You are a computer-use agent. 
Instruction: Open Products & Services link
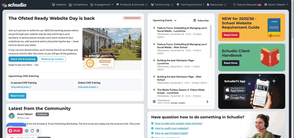[x=132, y=5]
